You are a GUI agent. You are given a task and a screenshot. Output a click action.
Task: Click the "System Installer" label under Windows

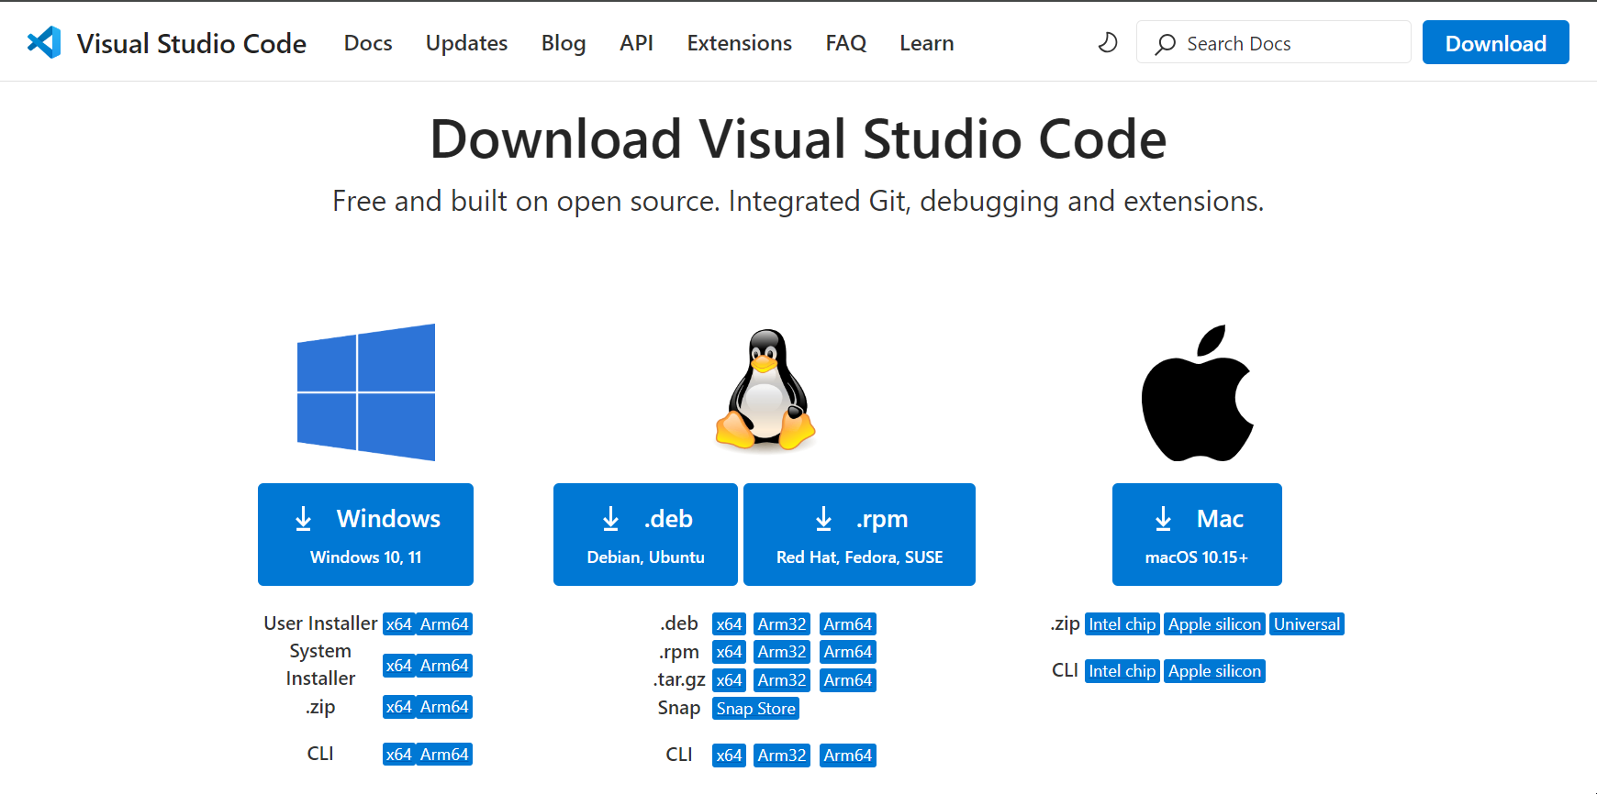click(320, 665)
